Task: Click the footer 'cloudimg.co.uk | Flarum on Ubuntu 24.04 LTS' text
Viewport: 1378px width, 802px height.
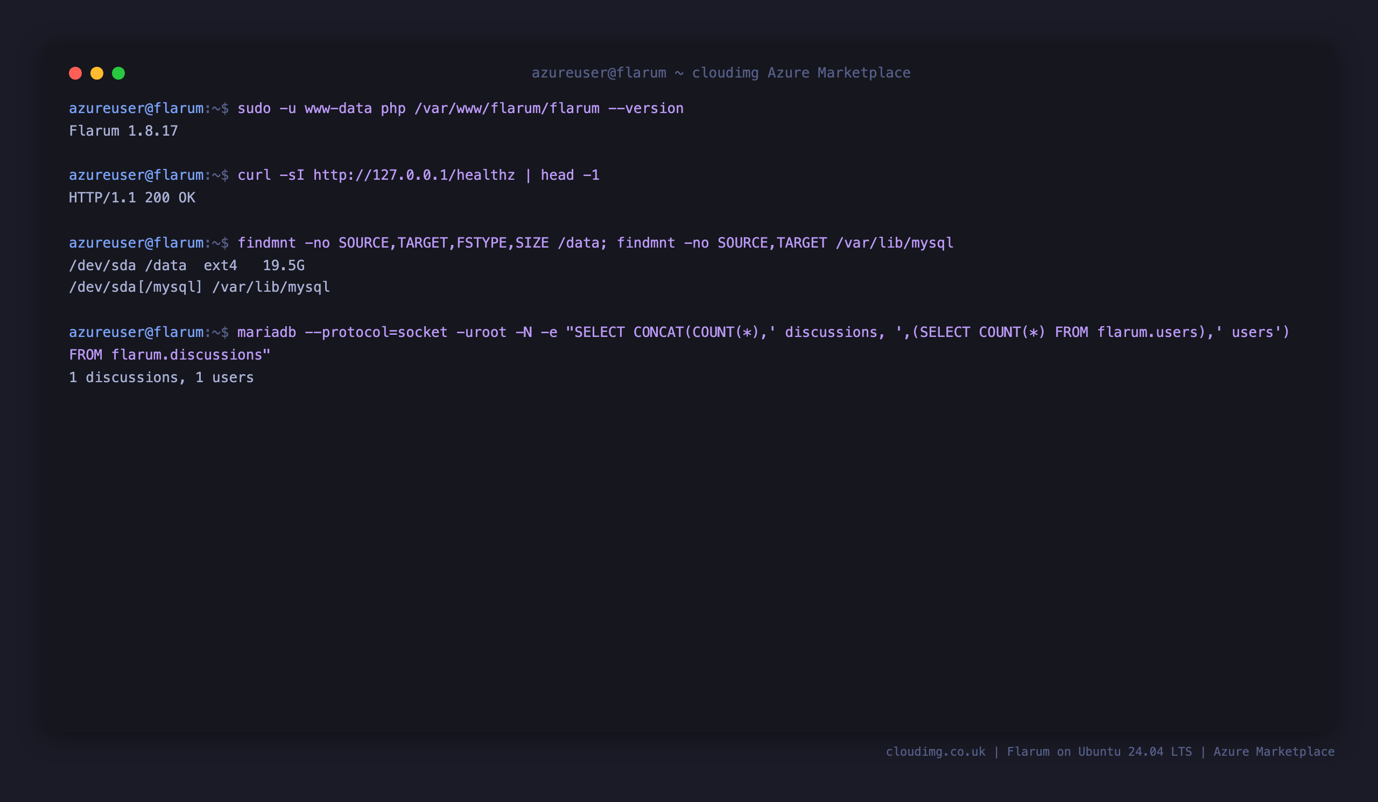Action: click(x=1038, y=752)
